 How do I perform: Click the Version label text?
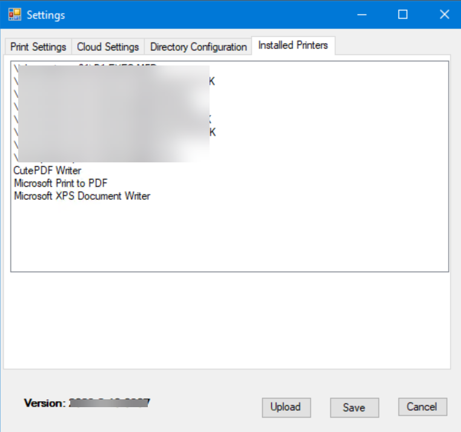(44, 402)
